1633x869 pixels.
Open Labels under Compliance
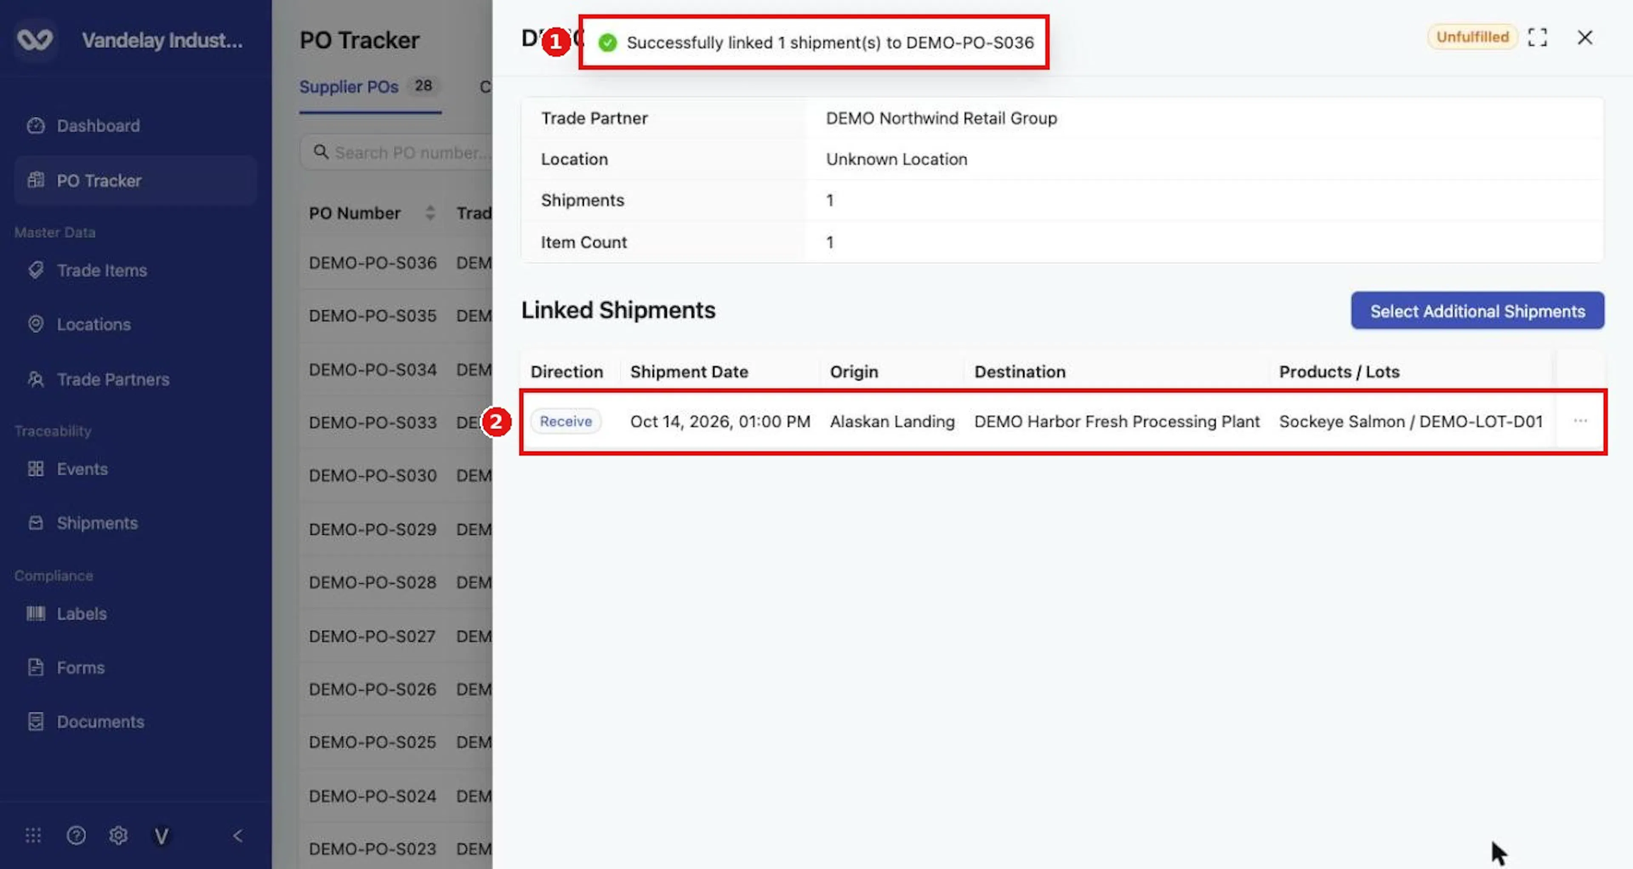pos(135,613)
